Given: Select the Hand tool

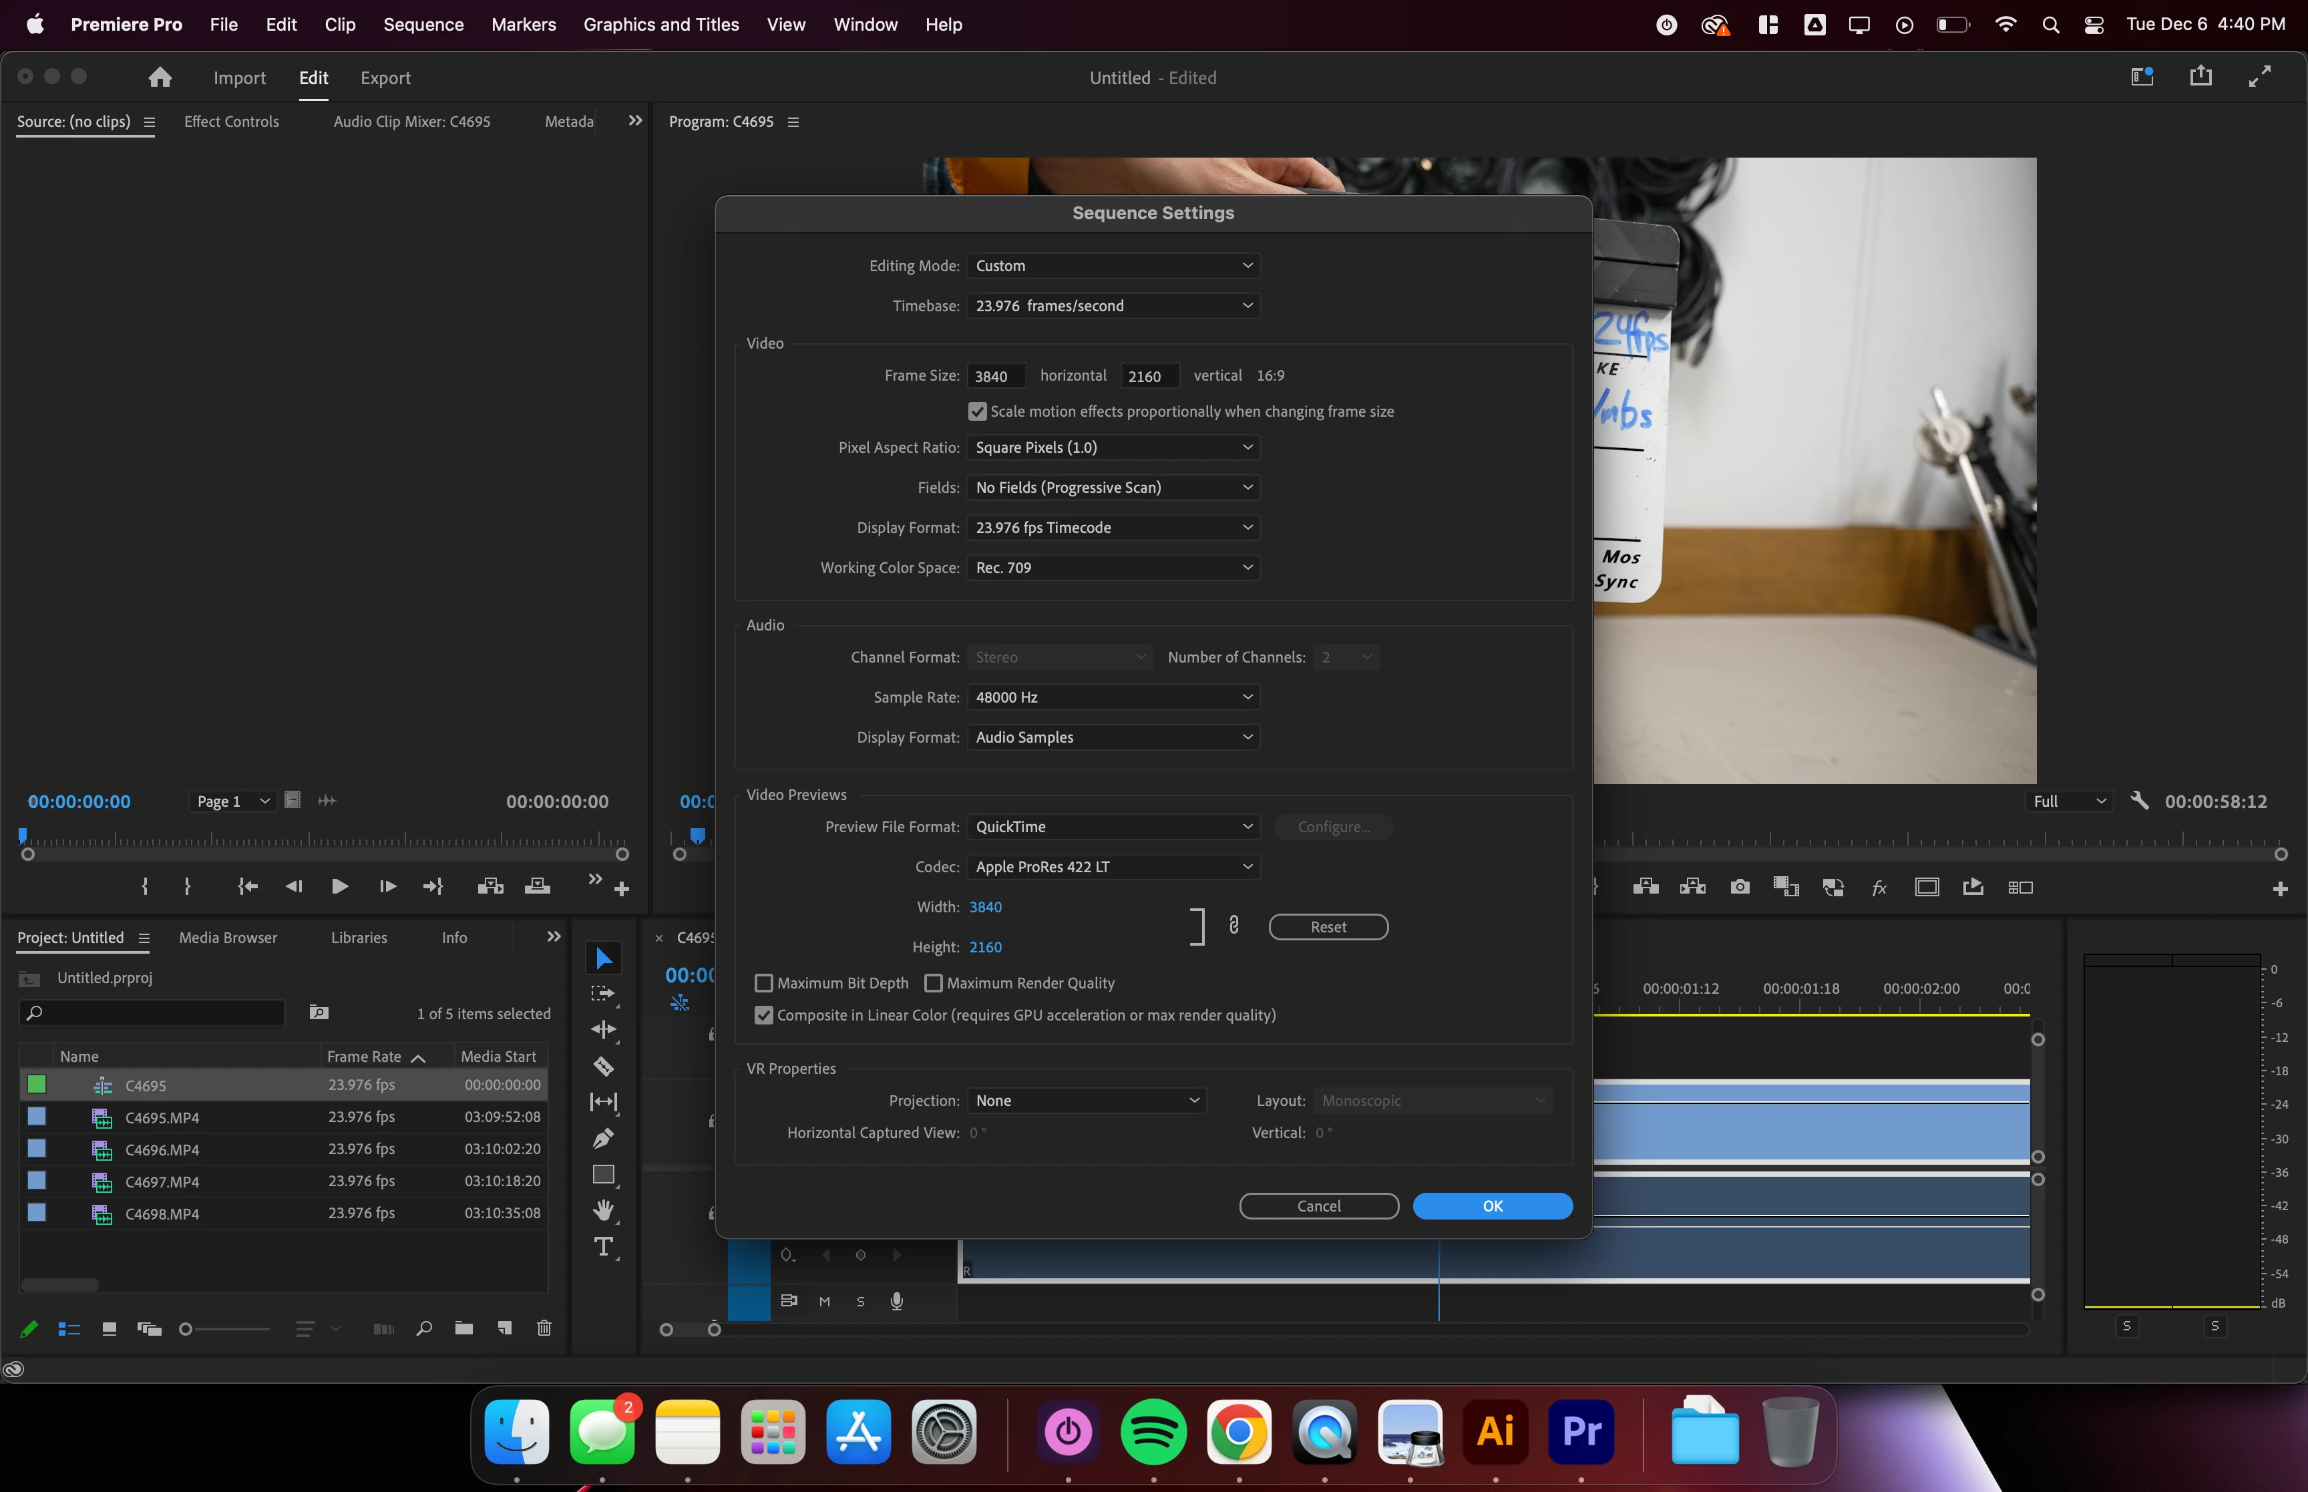Looking at the screenshot, I should 604,1210.
